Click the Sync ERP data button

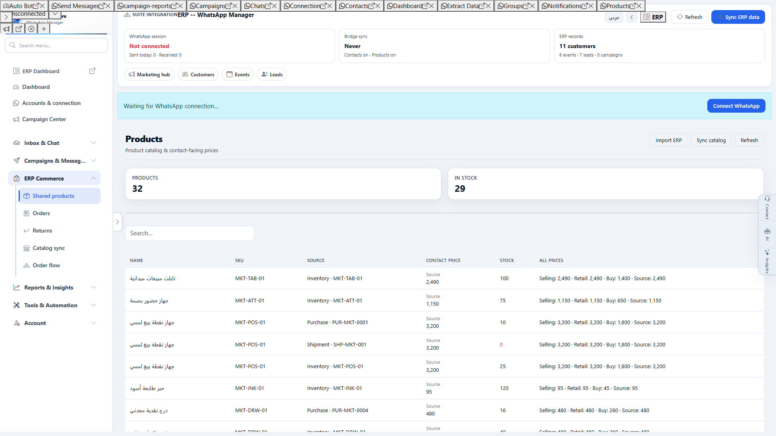738,17
